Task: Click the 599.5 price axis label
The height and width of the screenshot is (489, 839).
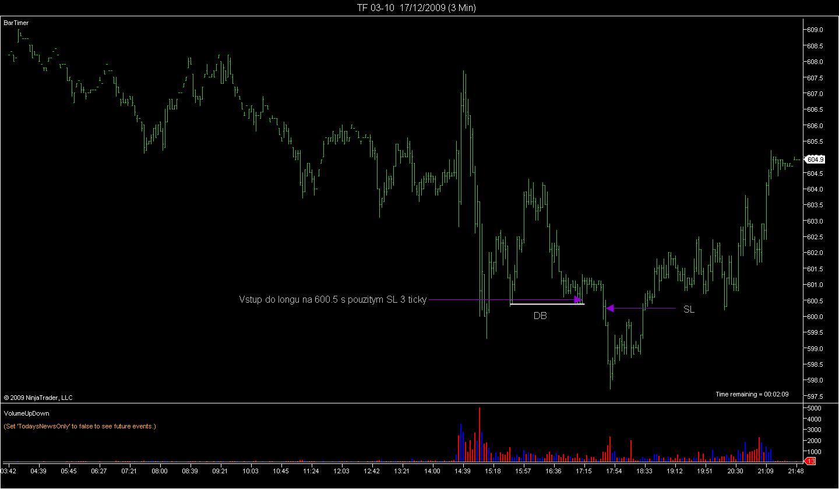Action: 815,332
